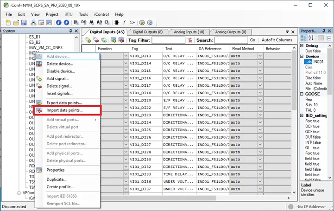Click the DA Reference column header
The width and height of the screenshot is (334, 211).
pyautogui.click(x=213, y=49)
